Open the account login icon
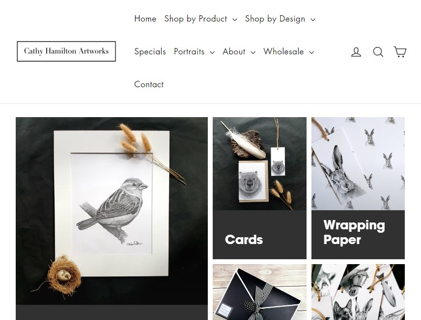Image resolution: width=421 pixels, height=320 pixels. [x=356, y=51]
